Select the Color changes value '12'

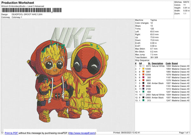point(152,23)
